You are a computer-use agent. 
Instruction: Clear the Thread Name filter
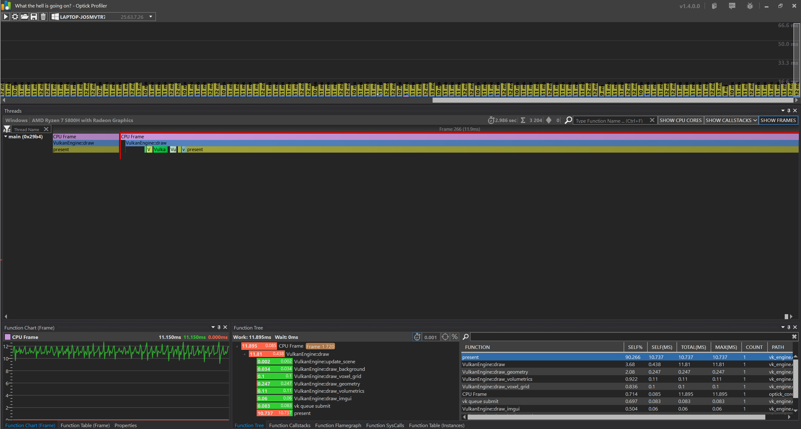(x=46, y=129)
